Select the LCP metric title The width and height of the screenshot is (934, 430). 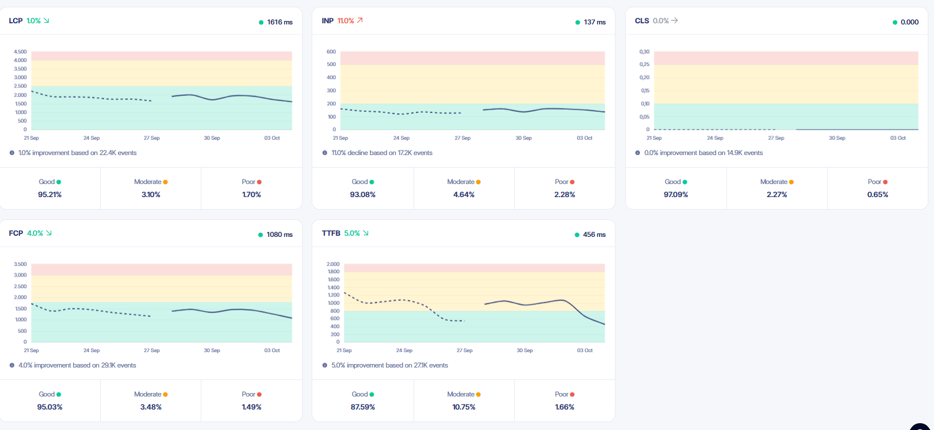[x=16, y=20]
